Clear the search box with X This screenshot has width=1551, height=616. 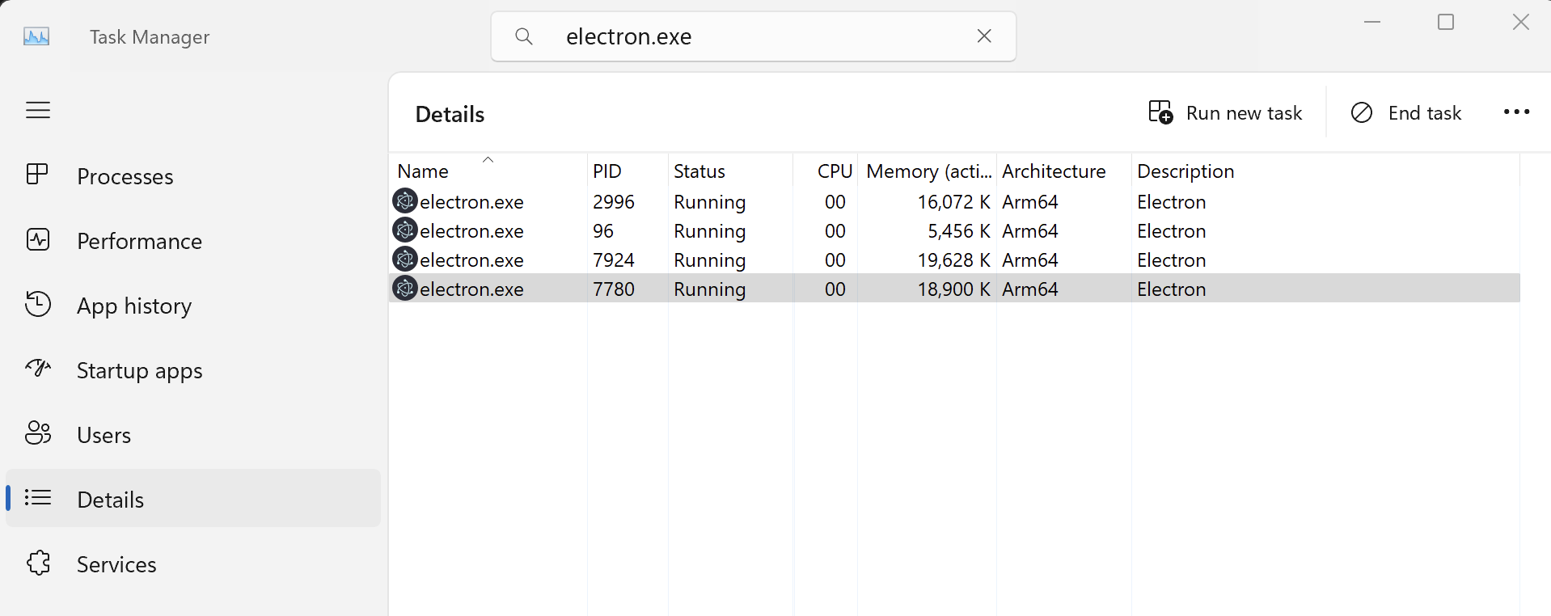point(984,36)
